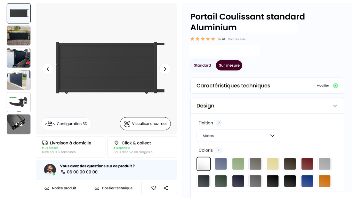Viewport: 361px width, 198px height.
Task: Click the green checkmark beside Modifier
Action: 335,85
